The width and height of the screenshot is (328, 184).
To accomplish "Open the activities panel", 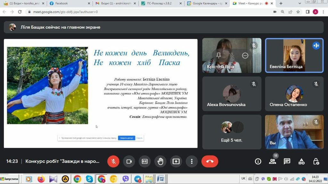I will pos(301,161).
